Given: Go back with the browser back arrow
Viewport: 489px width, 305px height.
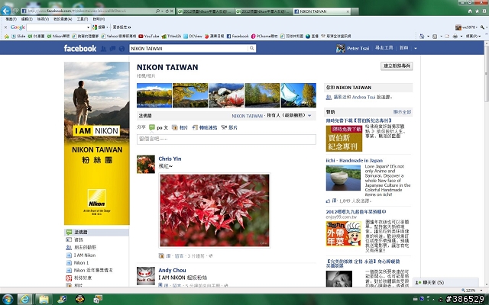Looking at the screenshot, I should point(5,11).
